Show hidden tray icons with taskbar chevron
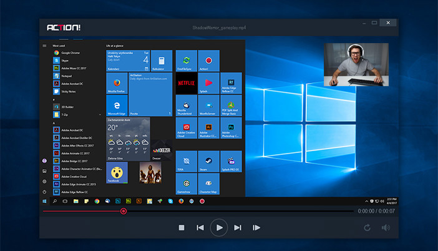The height and width of the screenshot is (251, 438). point(366,201)
